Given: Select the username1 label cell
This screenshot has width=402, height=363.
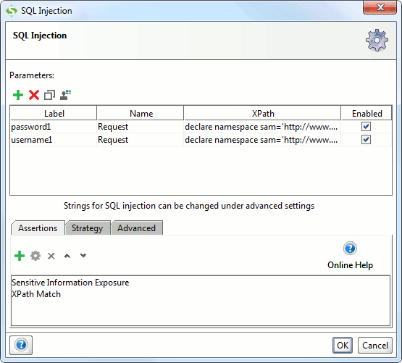Looking at the screenshot, I should point(54,140).
